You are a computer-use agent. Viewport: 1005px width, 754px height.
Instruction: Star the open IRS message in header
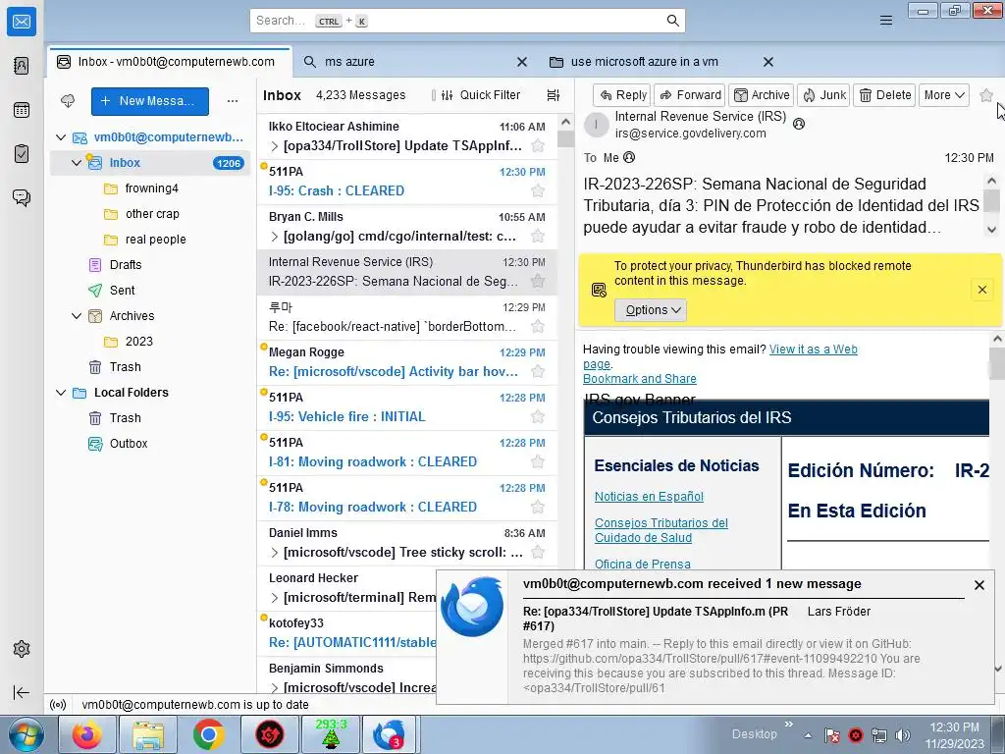click(x=986, y=95)
